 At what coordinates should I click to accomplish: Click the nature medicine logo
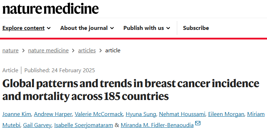(x=50, y=9)
